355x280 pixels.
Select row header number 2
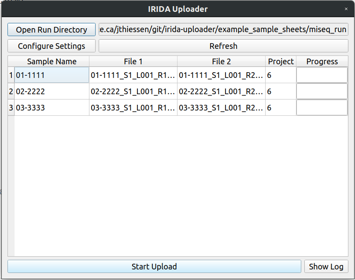pos(11,91)
